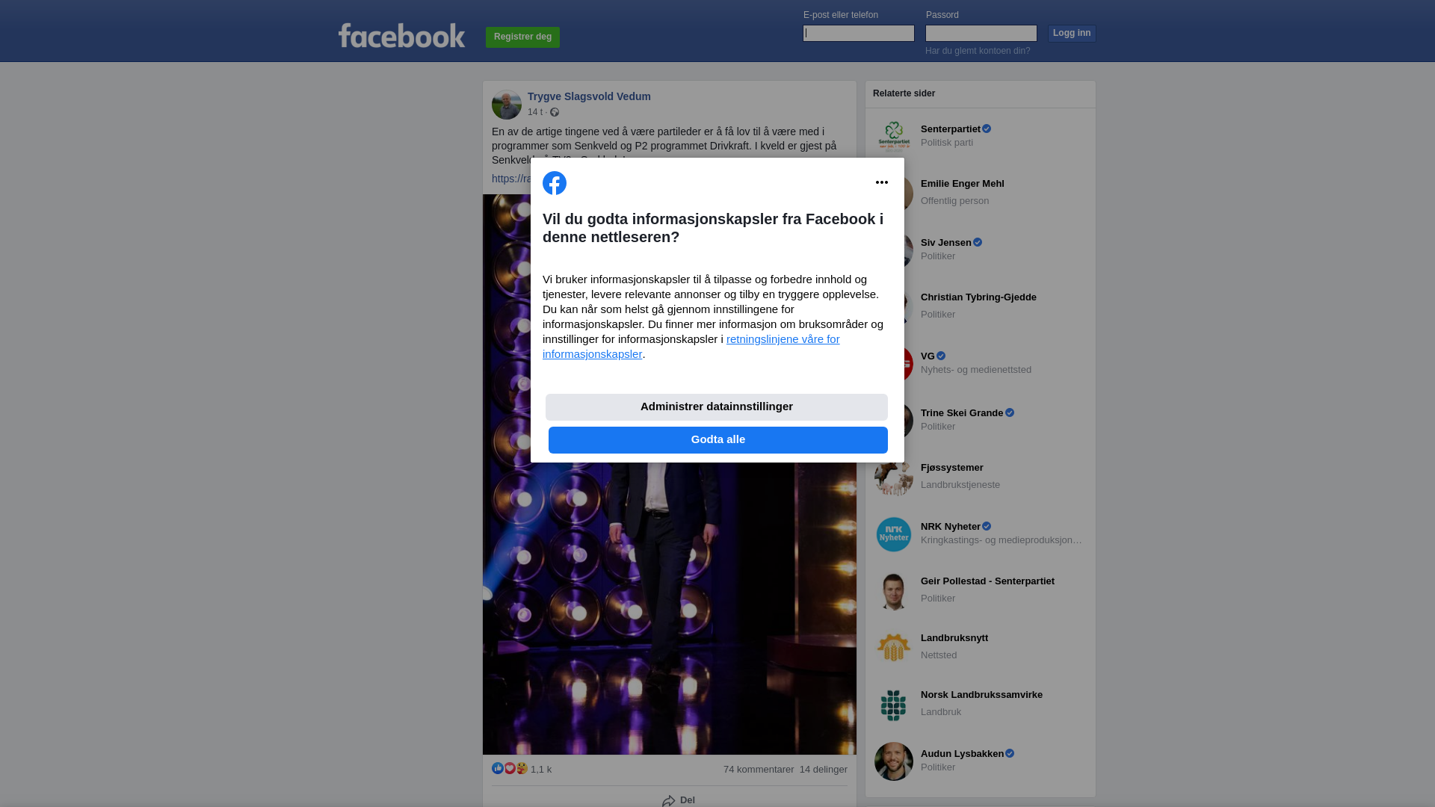The height and width of the screenshot is (807, 1435).
Task: Open Audun Lysbakken profile thumbnail
Action: pyautogui.click(x=894, y=761)
